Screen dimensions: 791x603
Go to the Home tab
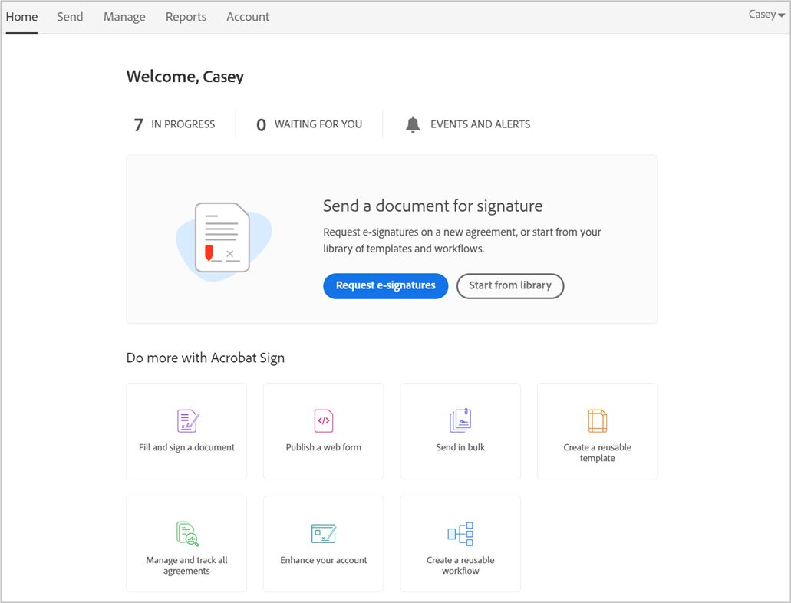coord(21,17)
